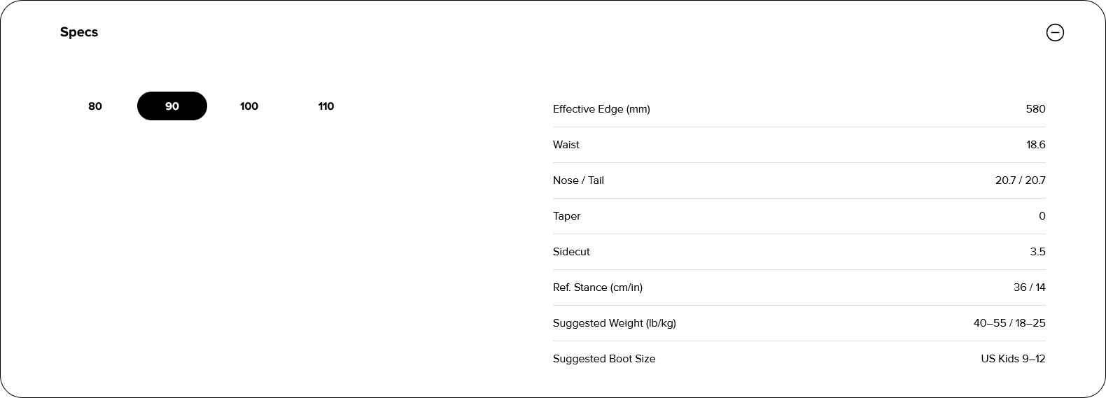Click the Specs section heading
Image resolution: width=1106 pixels, height=398 pixels.
[x=79, y=32]
